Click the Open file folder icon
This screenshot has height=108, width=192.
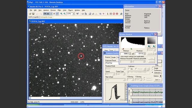click(x=30, y=14)
